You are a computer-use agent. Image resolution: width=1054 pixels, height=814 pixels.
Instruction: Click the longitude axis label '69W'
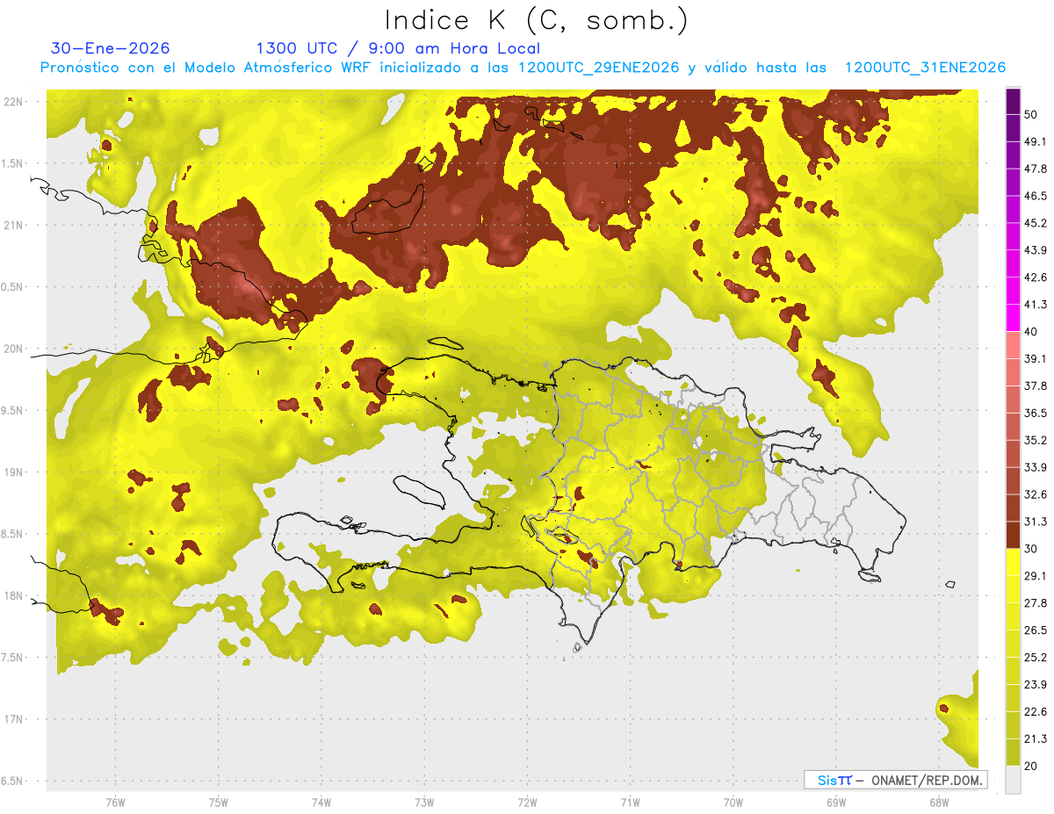tap(836, 803)
